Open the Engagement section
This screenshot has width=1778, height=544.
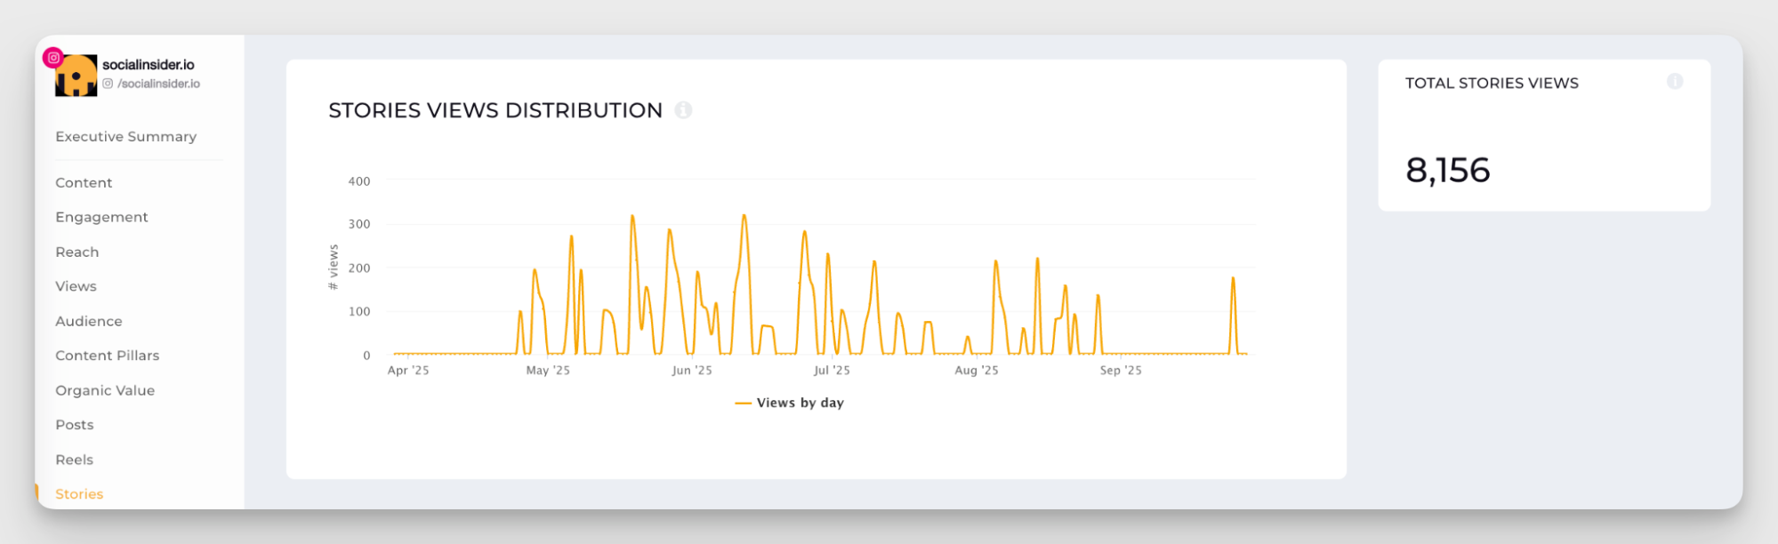(x=101, y=217)
